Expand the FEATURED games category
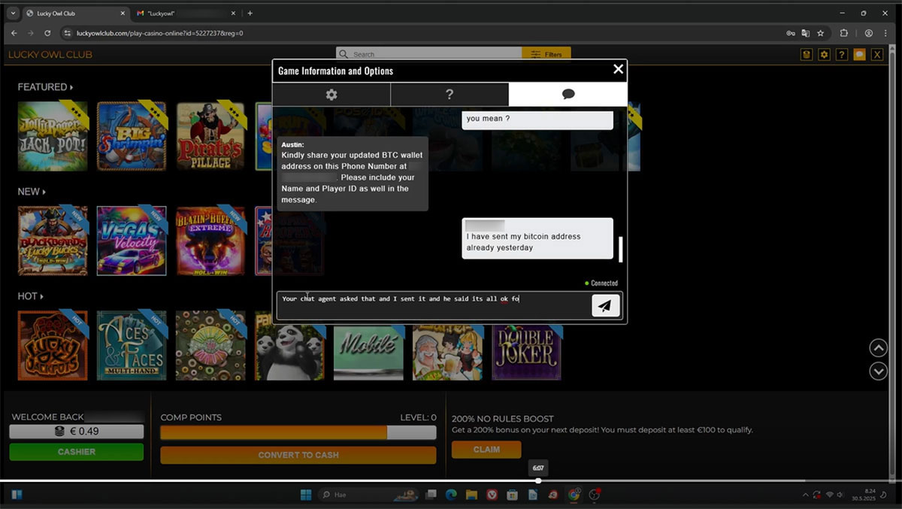The height and width of the screenshot is (509, 902). [45, 87]
